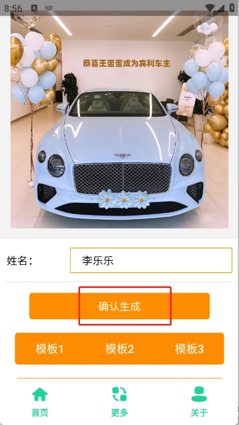Tap the keyboard indicator in status bar

click(49, 8)
